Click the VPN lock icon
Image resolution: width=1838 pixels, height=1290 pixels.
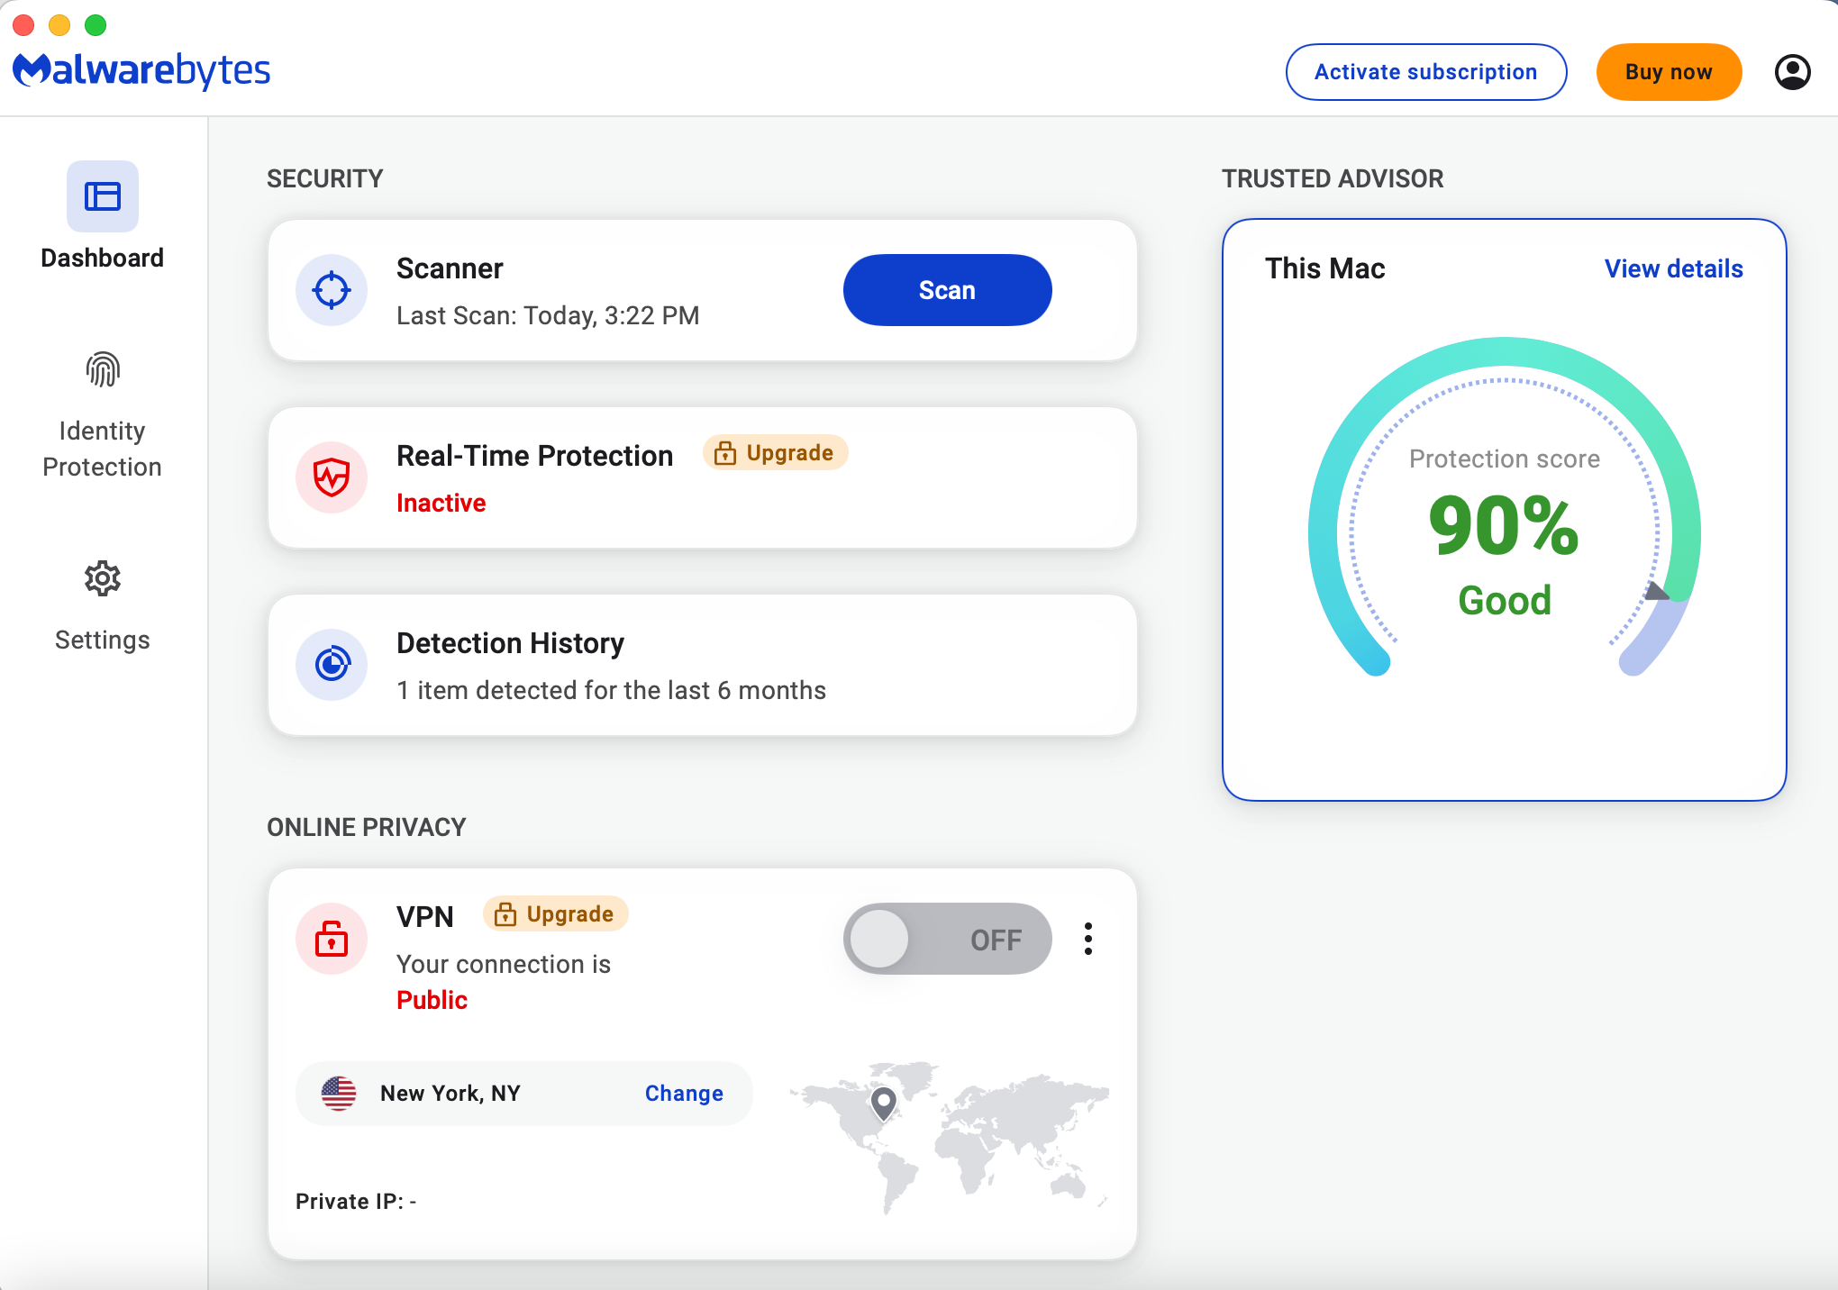click(331, 938)
